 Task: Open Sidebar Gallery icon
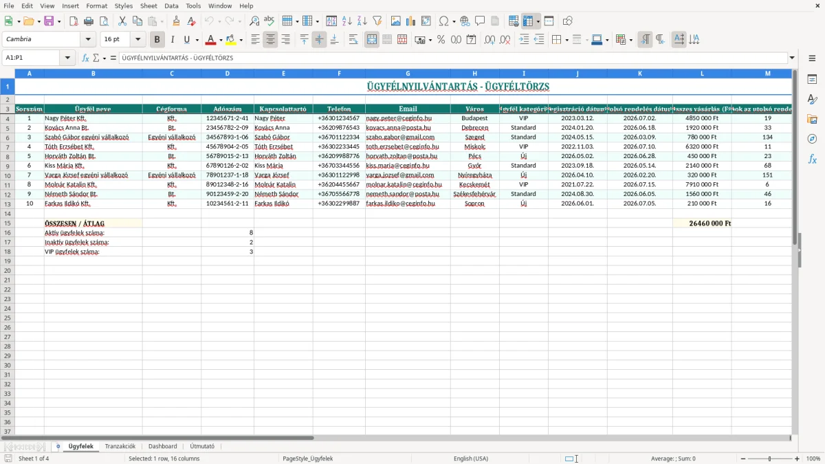click(x=812, y=119)
